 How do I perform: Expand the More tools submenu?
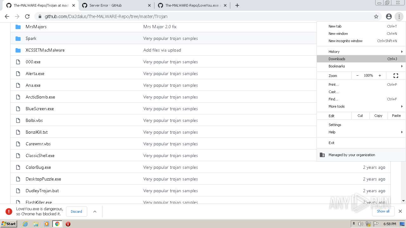coord(402,106)
